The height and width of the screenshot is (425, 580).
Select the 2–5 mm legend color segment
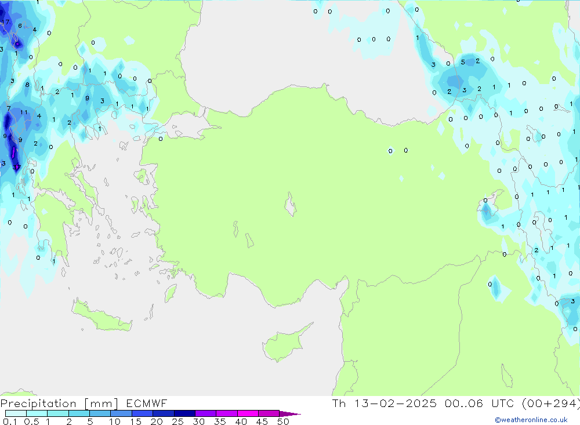[x=79, y=413]
